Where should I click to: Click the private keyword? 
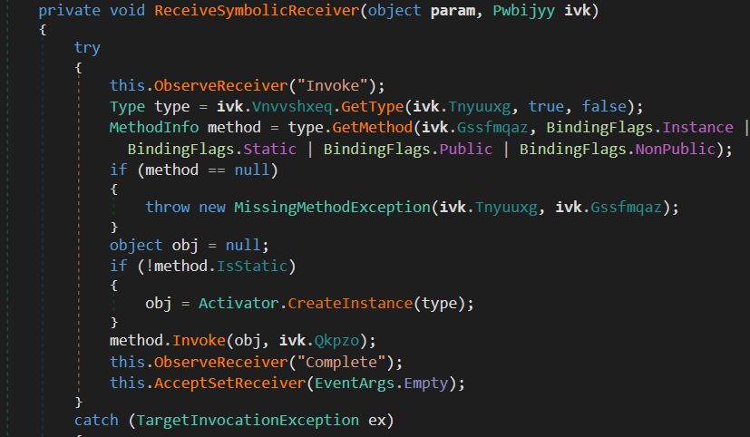(x=69, y=11)
